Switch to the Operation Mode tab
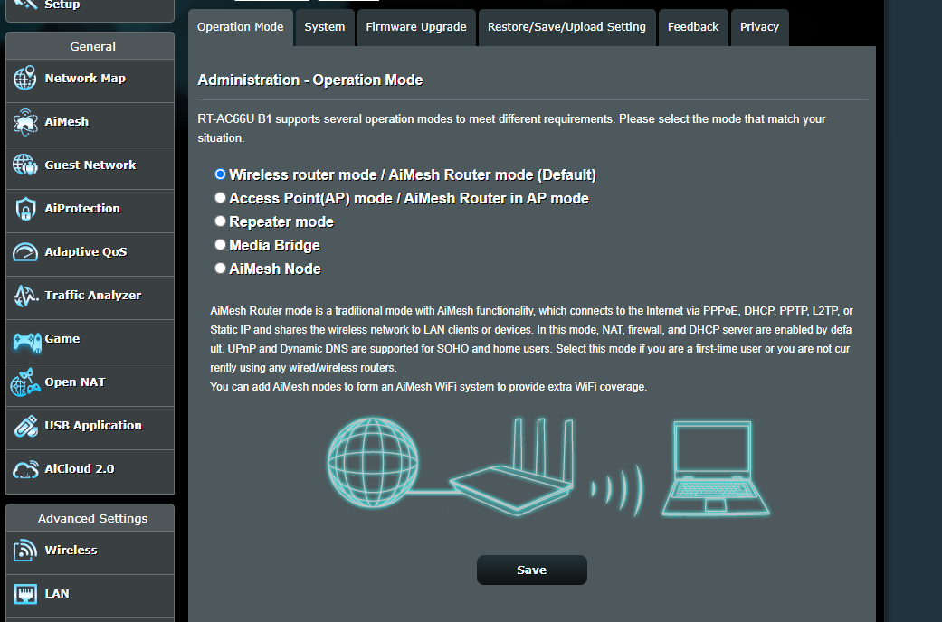The image size is (942, 622). tap(241, 27)
